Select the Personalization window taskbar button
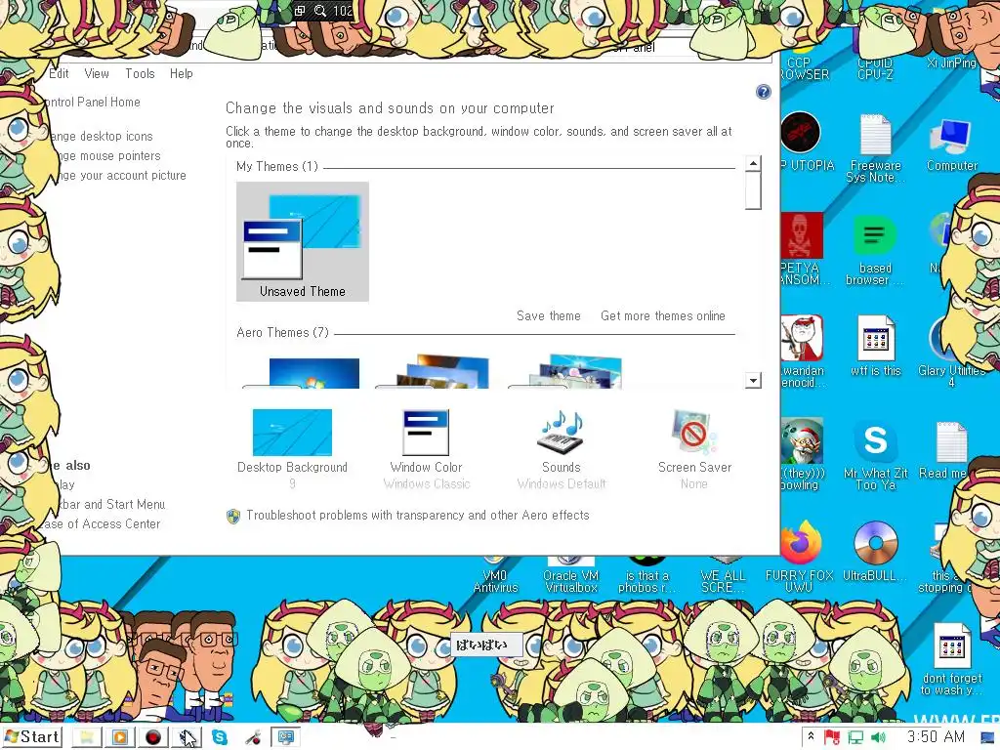1000x750 pixels. pos(286,738)
